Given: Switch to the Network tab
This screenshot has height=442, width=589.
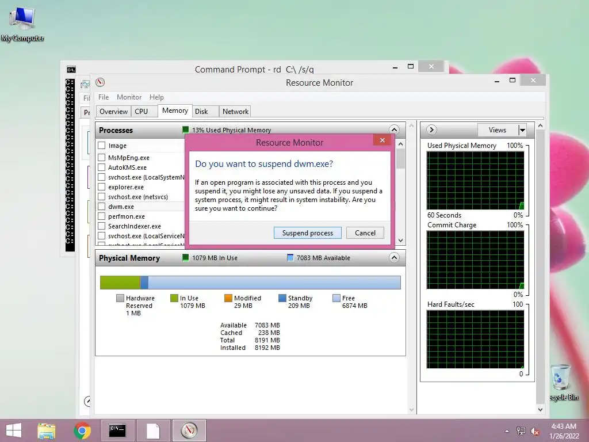Looking at the screenshot, I should coord(235,112).
